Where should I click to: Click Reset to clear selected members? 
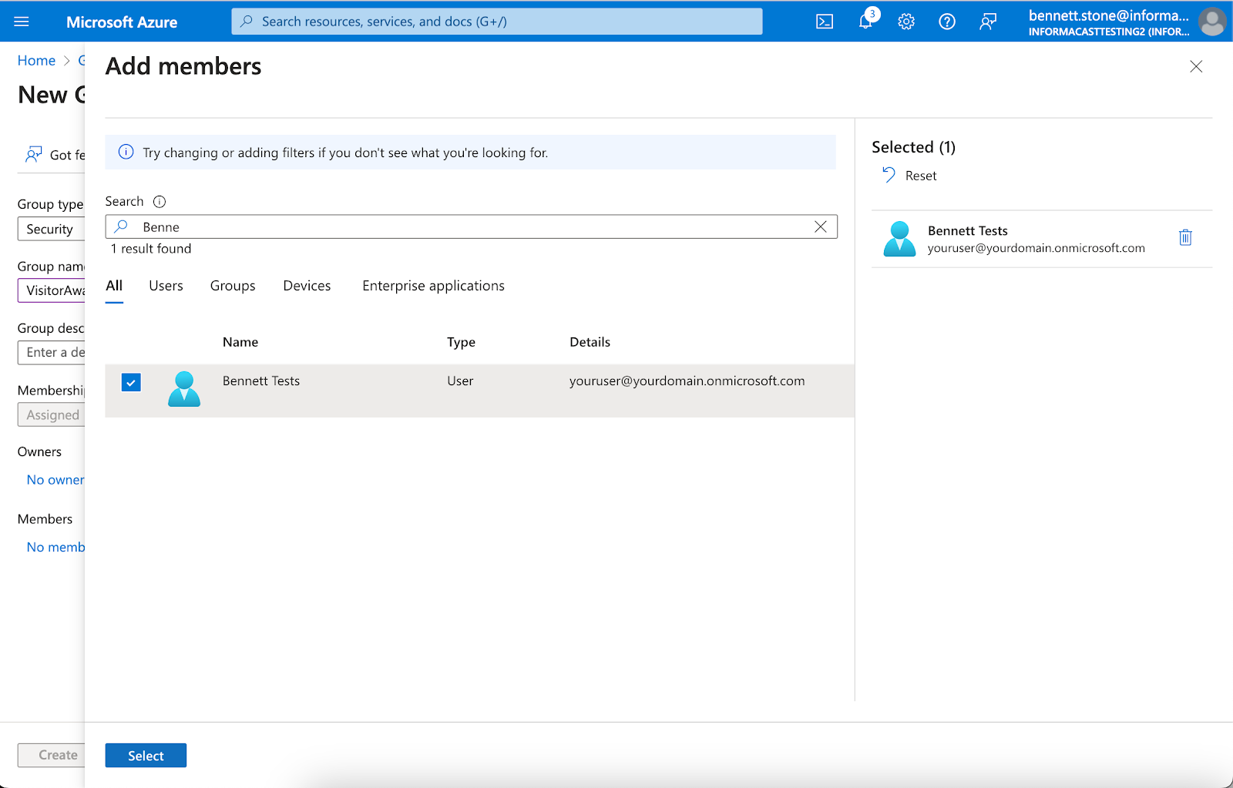point(921,175)
